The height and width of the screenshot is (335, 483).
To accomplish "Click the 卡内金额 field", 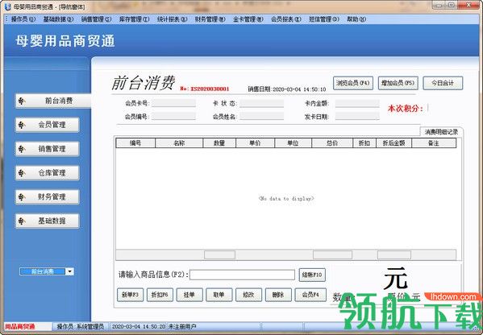I will [357, 103].
